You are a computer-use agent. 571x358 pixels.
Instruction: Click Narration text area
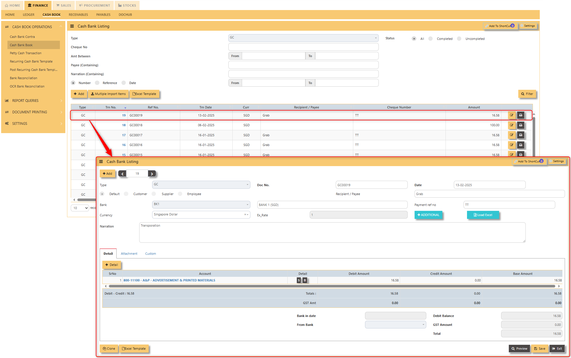(332, 232)
